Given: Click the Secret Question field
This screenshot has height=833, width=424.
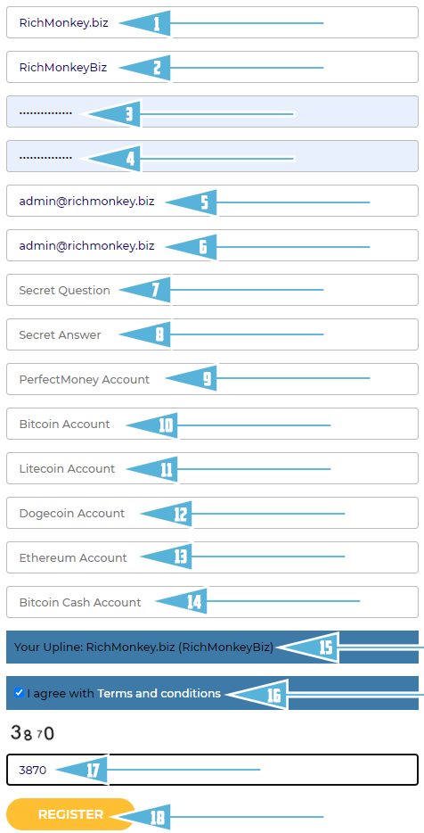Looking at the screenshot, I should click(x=212, y=290).
